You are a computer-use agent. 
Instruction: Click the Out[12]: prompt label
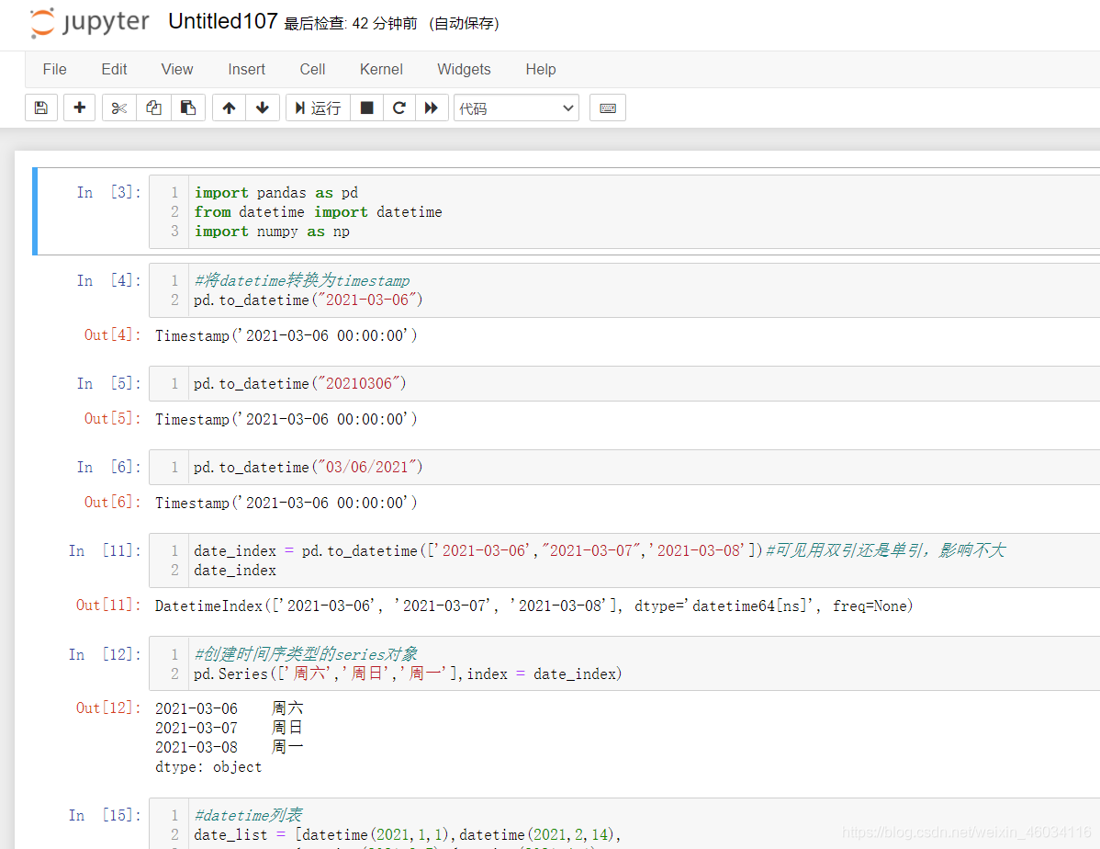pyautogui.click(x=108, y=707)
